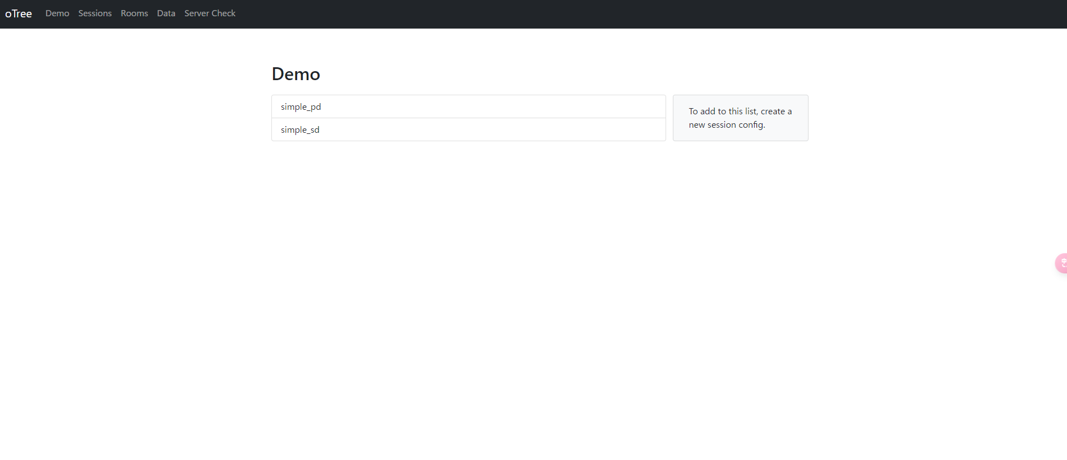Switch to the Sessions tab in the header
Screen dimensions: 1067x460
pyautogui.click(x=95, y=13)
